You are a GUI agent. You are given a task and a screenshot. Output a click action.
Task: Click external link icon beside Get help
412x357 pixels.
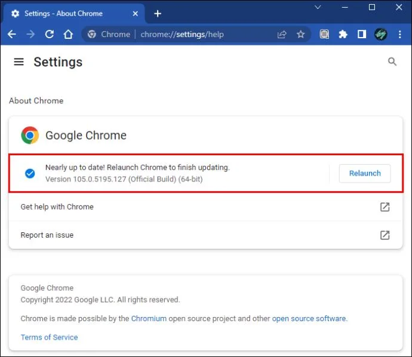click(x=385, y=207)
